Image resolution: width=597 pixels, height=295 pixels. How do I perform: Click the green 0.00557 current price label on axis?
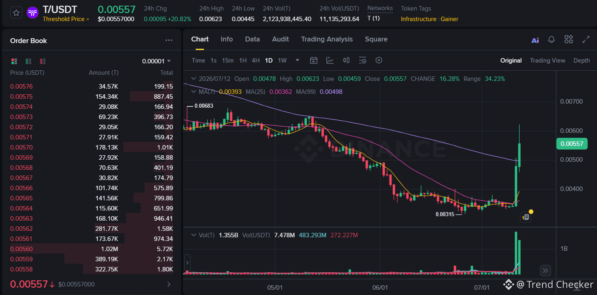[571, 143]
